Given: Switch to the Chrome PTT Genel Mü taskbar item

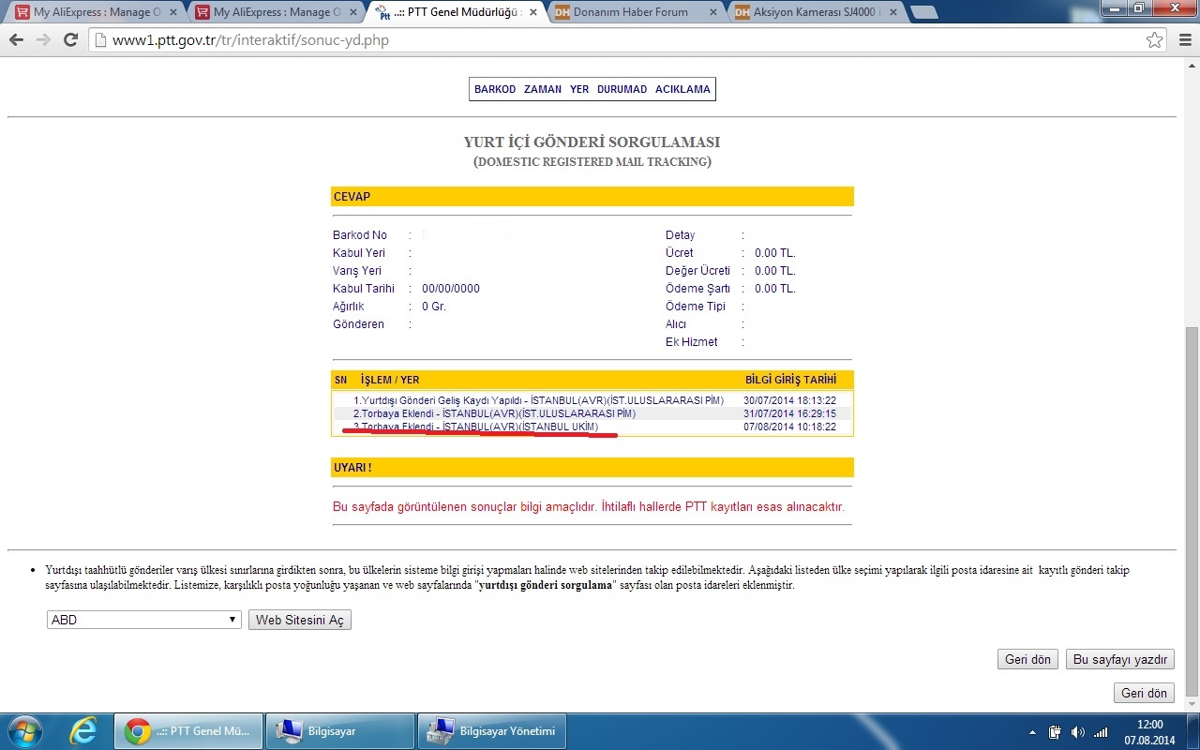Looking at the screenshot, I should pos(189,731).
